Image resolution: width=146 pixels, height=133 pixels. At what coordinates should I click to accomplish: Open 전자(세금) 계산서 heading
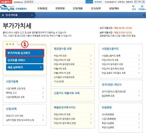[x=112, y=85]
